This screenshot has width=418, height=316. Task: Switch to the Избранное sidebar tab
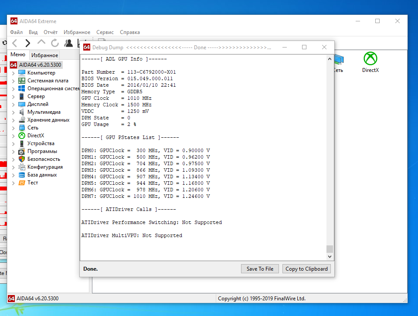point(44,55)
